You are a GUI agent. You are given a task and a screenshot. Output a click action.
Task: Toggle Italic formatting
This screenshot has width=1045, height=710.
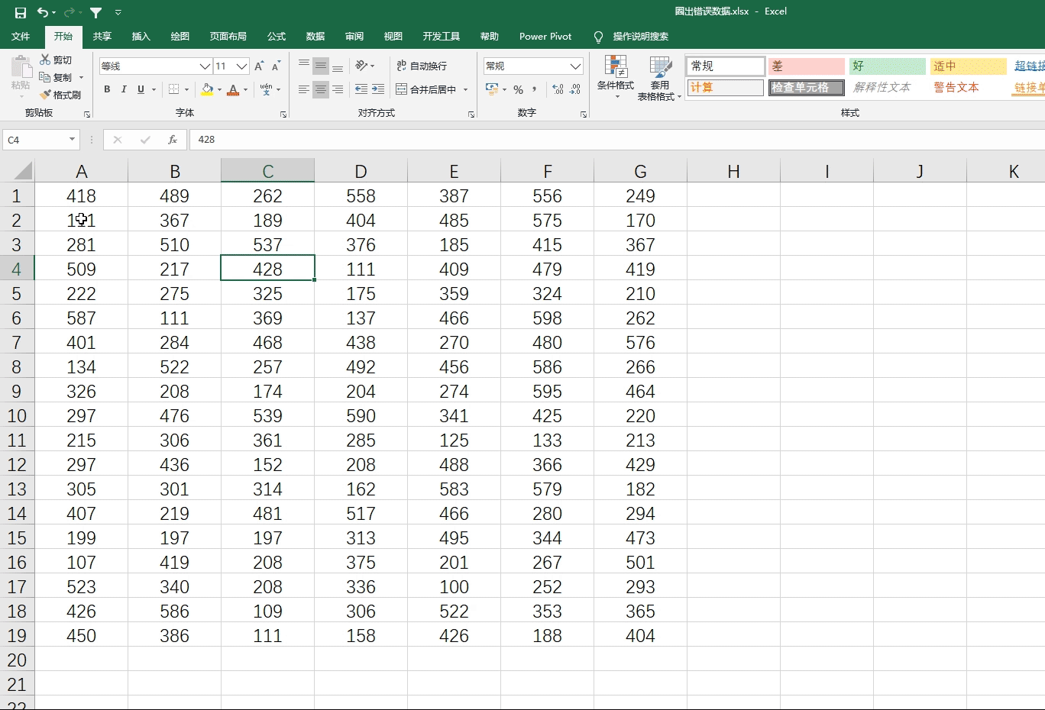tap(124, 89)
